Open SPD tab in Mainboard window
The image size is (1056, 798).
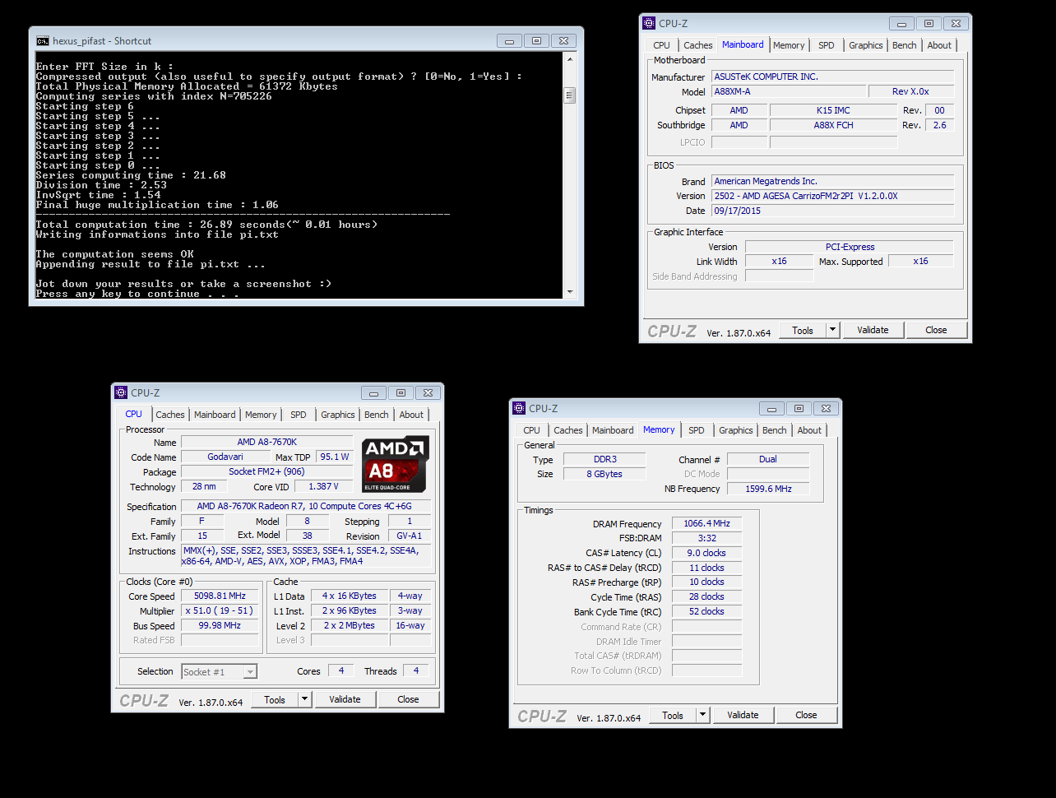(x=827, y=45)
